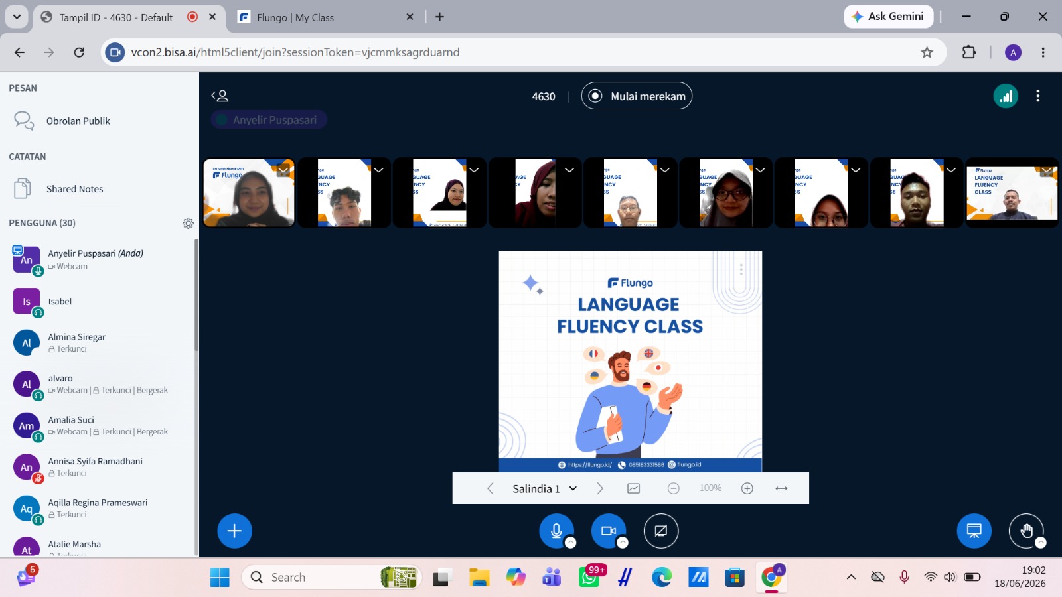Open third webcam tile dropdown arrow
This screenshot has height=597, width=1062.
[474, 170]
